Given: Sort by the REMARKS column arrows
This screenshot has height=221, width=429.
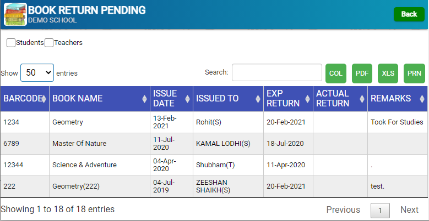Looking at the screenshot, I should [422, 99].
